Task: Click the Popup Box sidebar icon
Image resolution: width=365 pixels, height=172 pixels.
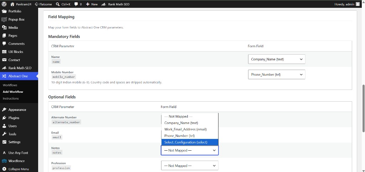Action: point(4,19)
